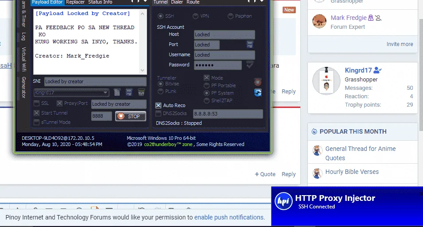Open Kingrd17 profile name link
423x227 pixels.
(x=358, y=70)
